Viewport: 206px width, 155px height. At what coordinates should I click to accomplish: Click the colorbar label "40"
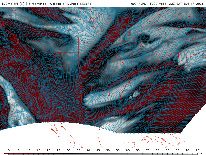(88, 150)
